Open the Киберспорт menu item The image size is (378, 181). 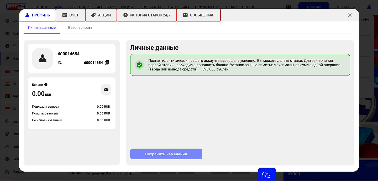click(x=79, y=7)
